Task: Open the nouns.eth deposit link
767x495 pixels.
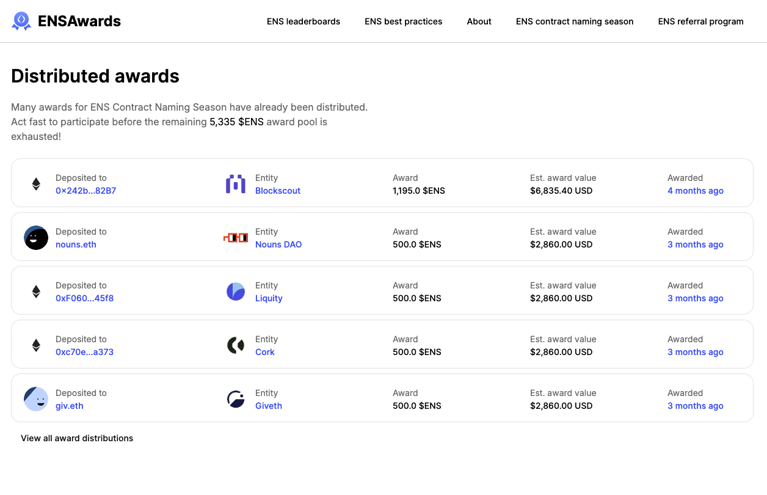Action: point(76,244)
